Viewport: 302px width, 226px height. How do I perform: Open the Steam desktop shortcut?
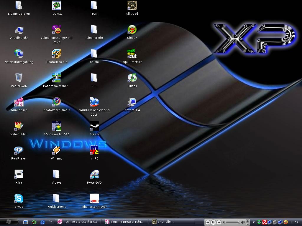click(x=94, y=126)
